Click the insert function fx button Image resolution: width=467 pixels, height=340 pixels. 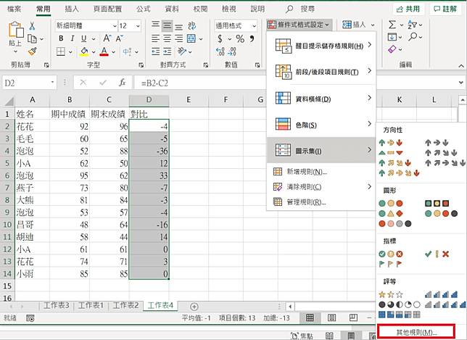122,83
